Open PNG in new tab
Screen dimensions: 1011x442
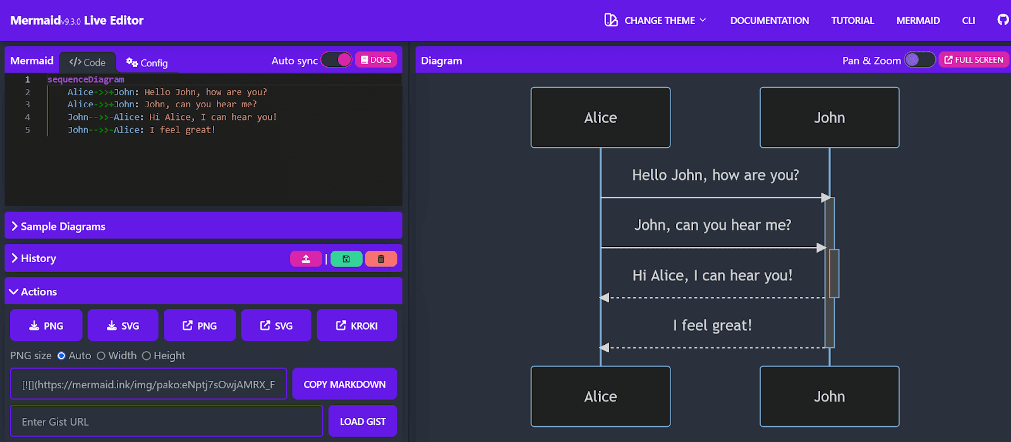[x=200, y=325]
